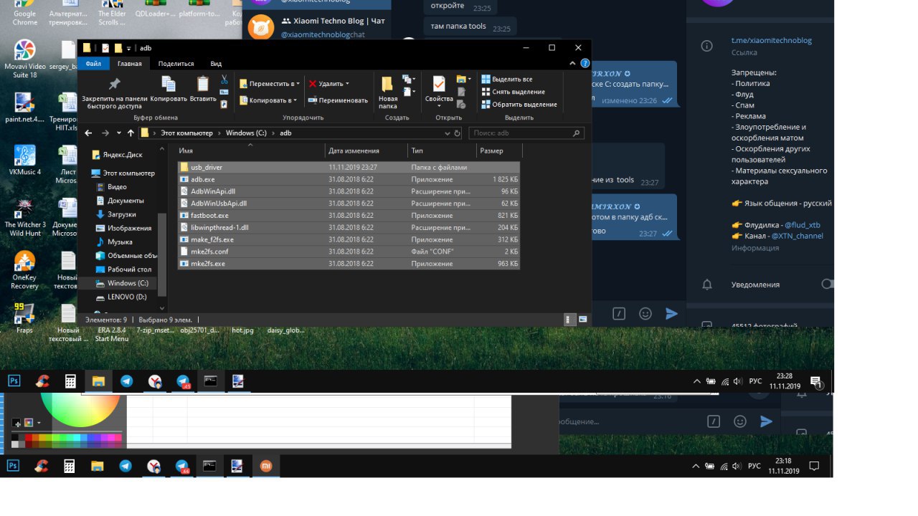Viewport: 918px width, 516px height.
Task: Go back with Explorer back arrow
Action: tap(88, 133)
